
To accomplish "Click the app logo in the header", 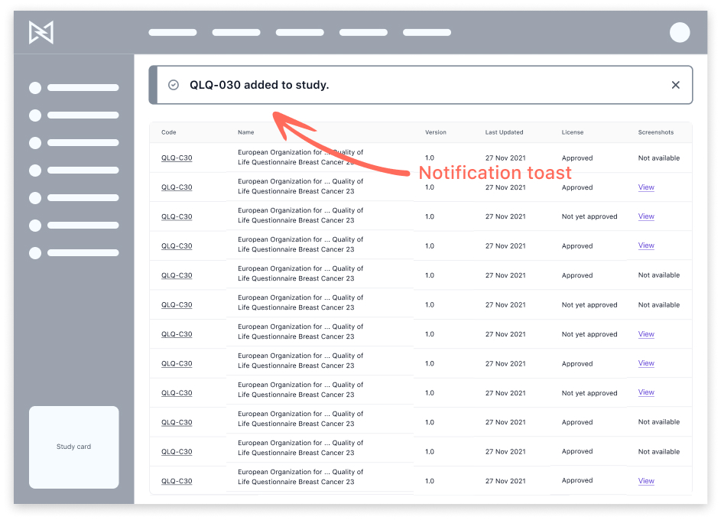I will pyautogui.click(x=41, y=33).
